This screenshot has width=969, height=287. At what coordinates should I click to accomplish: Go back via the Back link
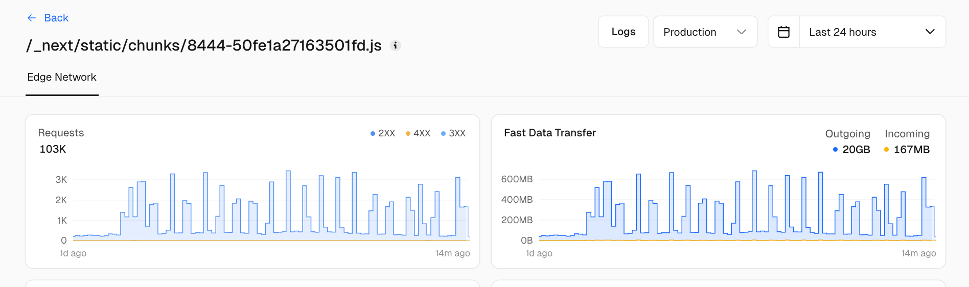56,18
